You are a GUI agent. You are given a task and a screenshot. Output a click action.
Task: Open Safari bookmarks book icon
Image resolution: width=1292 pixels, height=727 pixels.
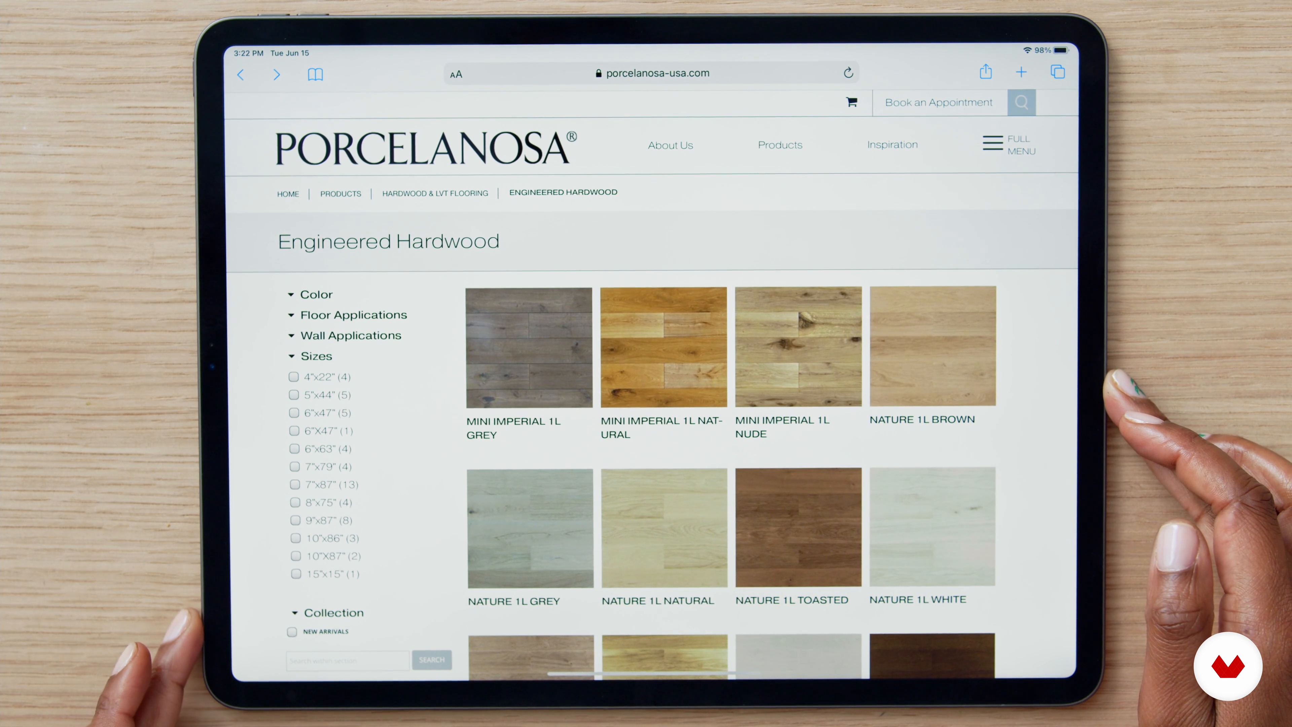tap(315, 75)
